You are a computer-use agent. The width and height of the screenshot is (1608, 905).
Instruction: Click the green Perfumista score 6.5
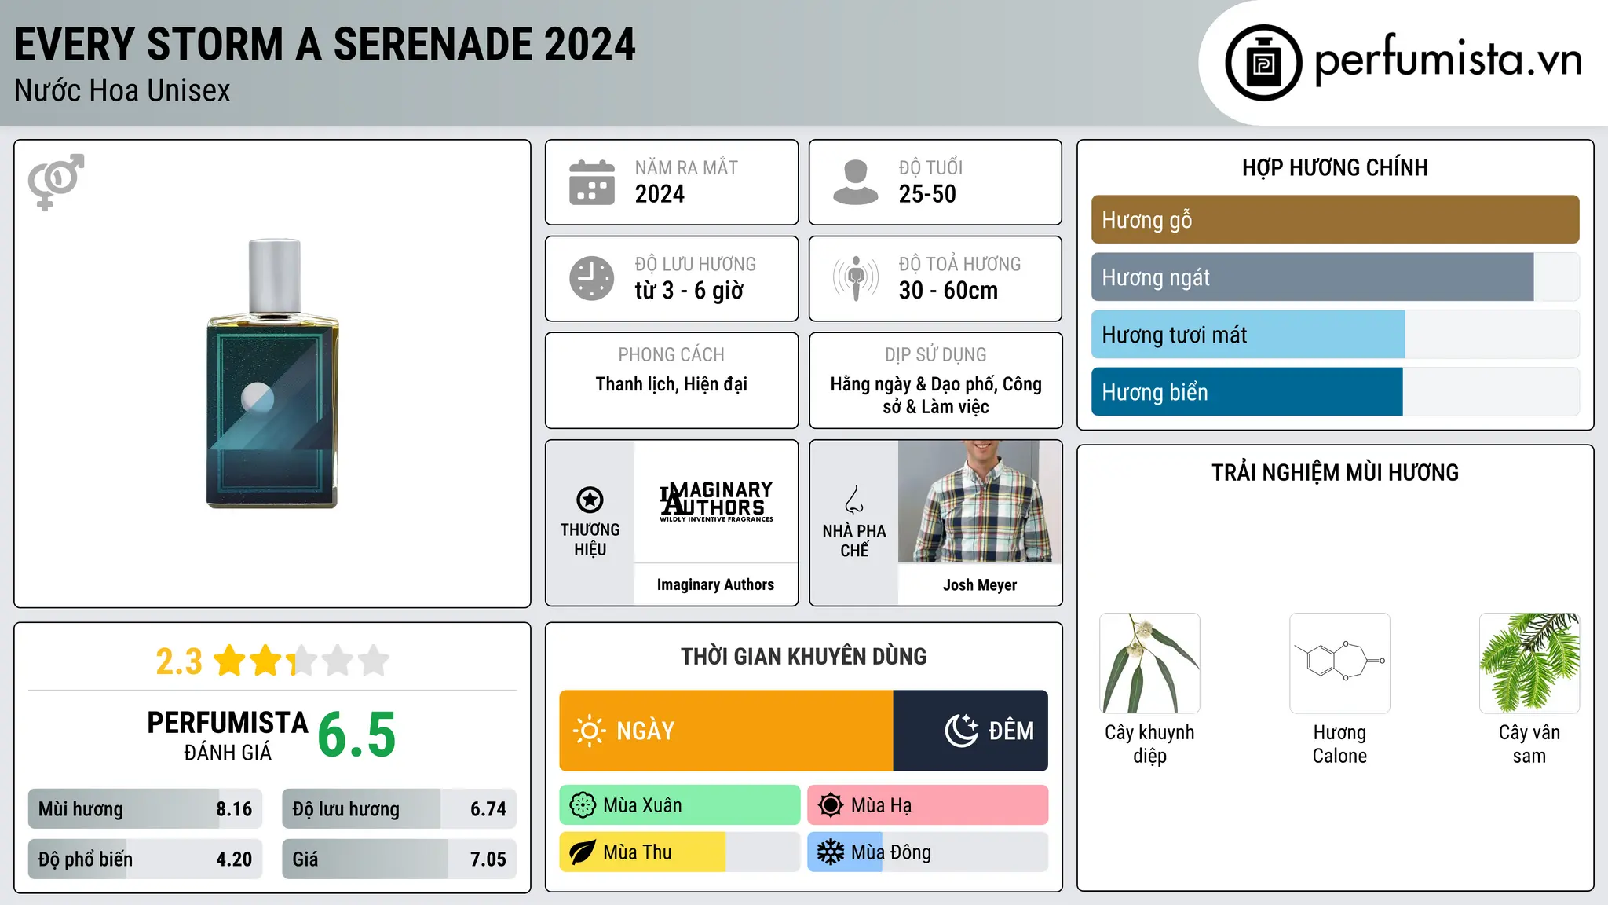[356, 735]
